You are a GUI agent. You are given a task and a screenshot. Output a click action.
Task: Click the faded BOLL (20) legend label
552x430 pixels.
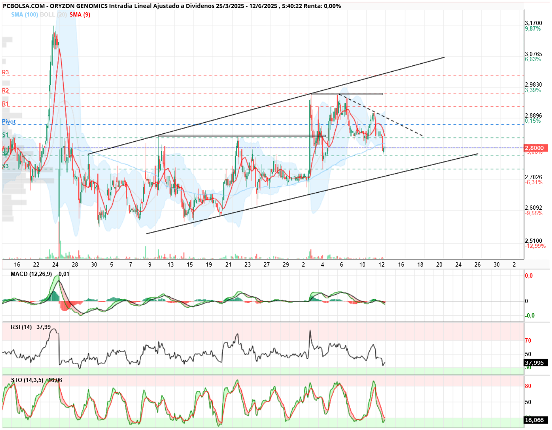(54, 14)
